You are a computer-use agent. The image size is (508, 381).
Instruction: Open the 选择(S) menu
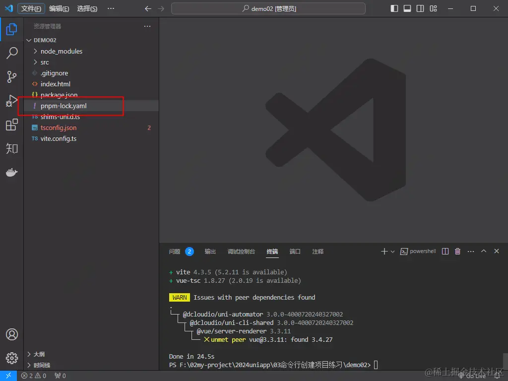click(x=87, y=8)
